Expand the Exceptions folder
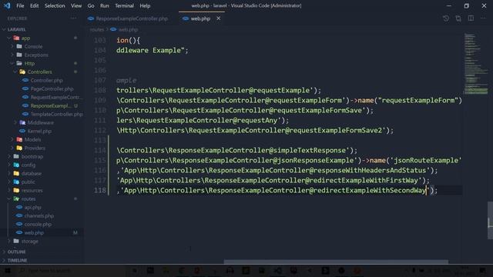This screenshot has height=277, width=493. [x=36, y=55]
